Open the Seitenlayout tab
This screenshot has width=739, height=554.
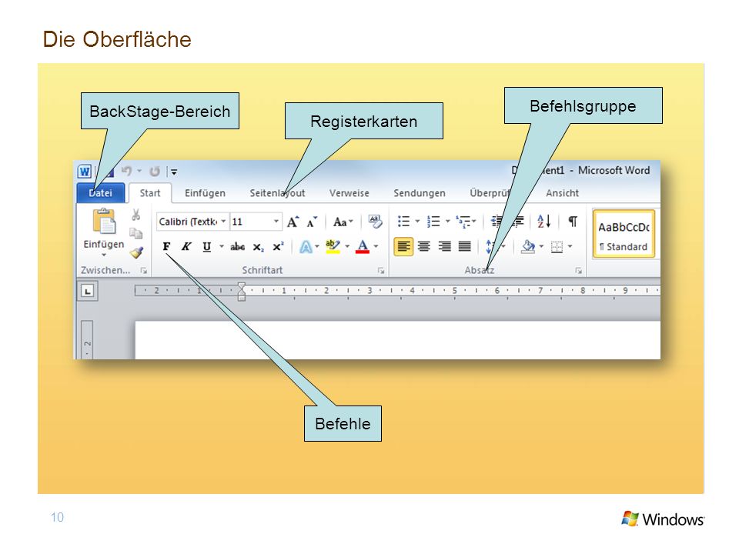click(277, 193)
